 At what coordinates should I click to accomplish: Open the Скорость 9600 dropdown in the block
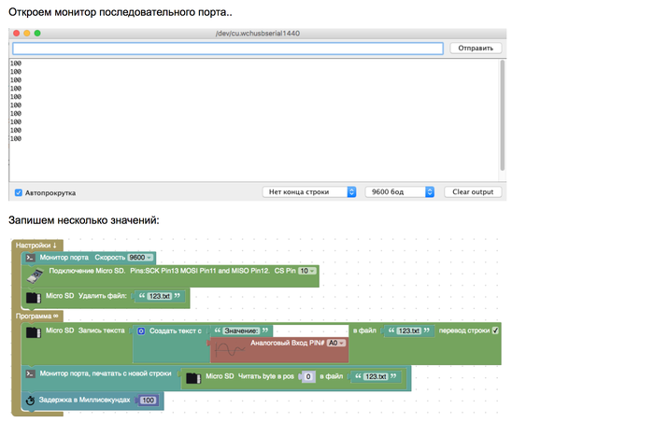[x=141, y=257]
